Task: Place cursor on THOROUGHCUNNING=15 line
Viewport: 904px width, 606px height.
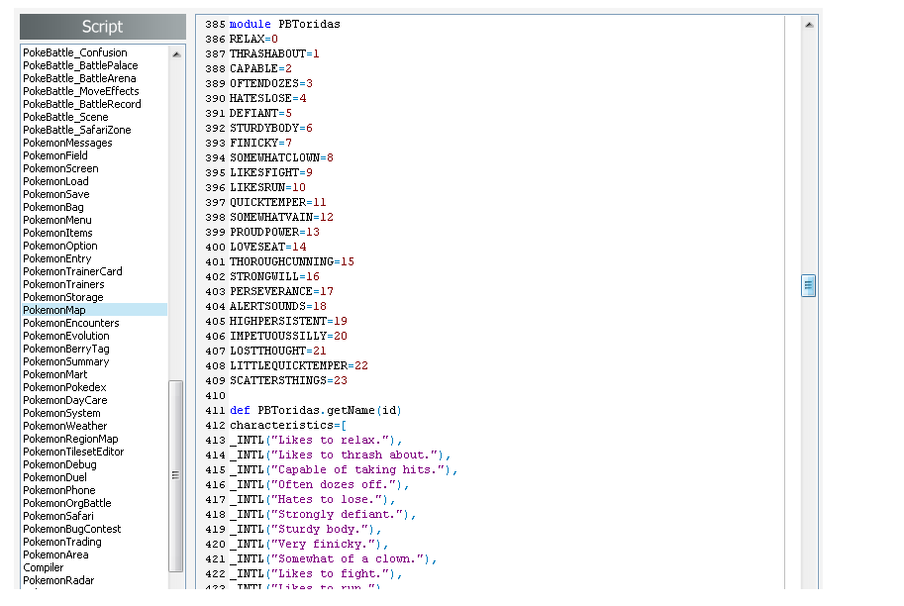Action: click(x=292, y=261)
